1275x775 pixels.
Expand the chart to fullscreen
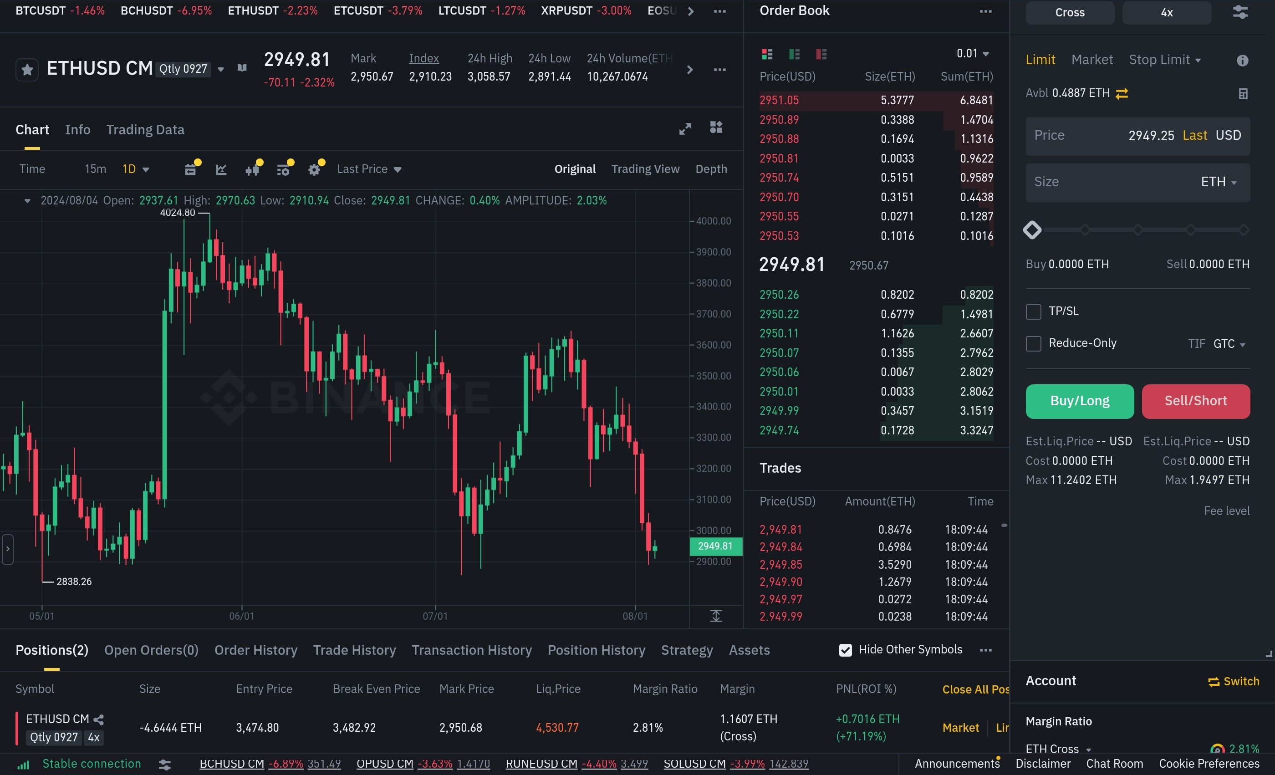pos(685,129)
